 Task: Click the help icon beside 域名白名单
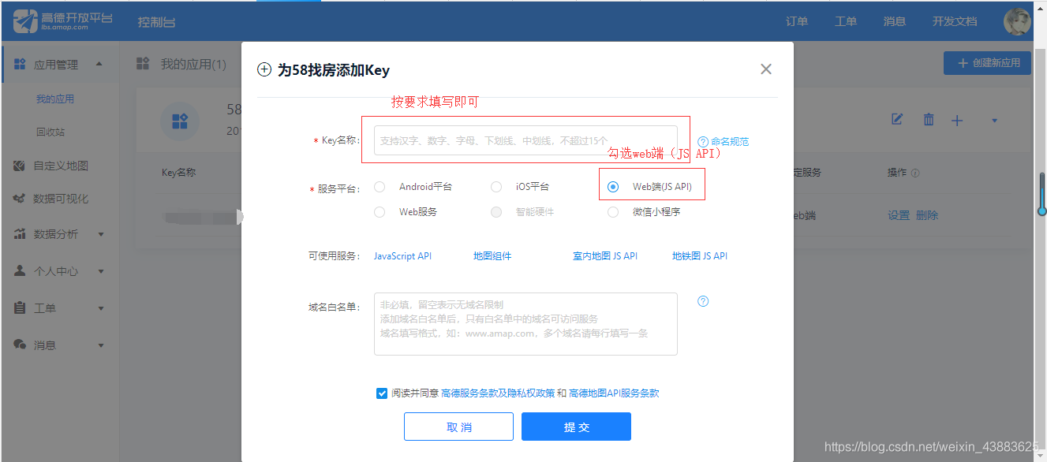702,300
